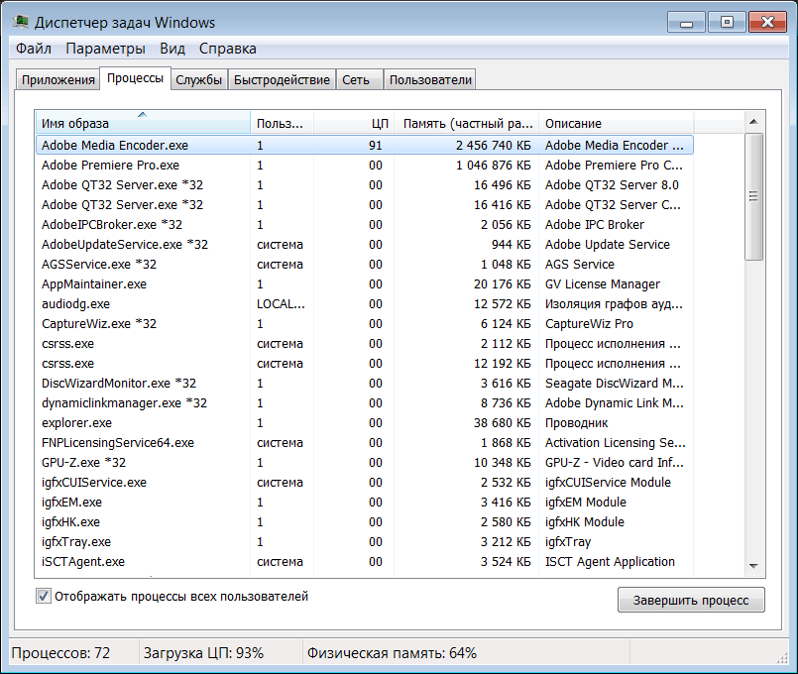This screenshot has width=798, height=674.
Task: Click the Проводник description cell
Action: (x=577, y=422)
